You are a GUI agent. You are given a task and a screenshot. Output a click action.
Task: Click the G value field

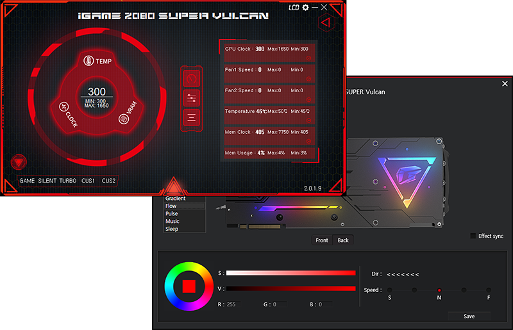(x=279, y=304)
